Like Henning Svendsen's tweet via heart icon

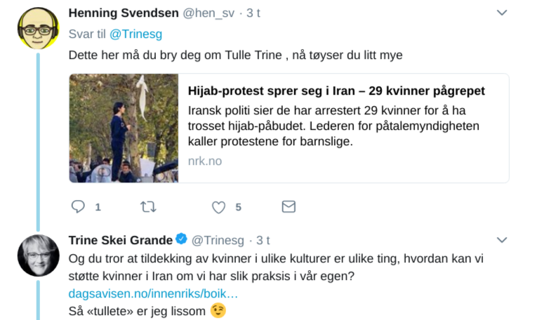point(219,207)
